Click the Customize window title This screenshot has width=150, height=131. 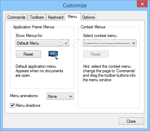point(75,6)
